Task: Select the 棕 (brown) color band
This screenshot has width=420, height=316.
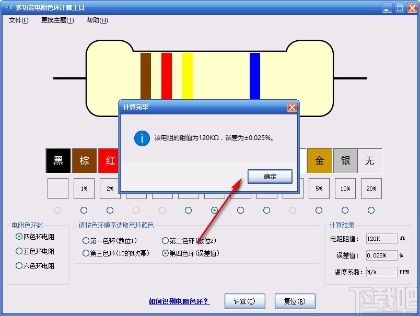Action: (84, 161)
